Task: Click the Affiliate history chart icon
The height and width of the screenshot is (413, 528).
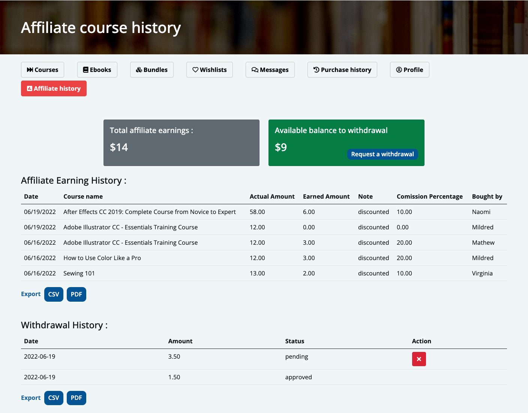Action: coord(30,88)
